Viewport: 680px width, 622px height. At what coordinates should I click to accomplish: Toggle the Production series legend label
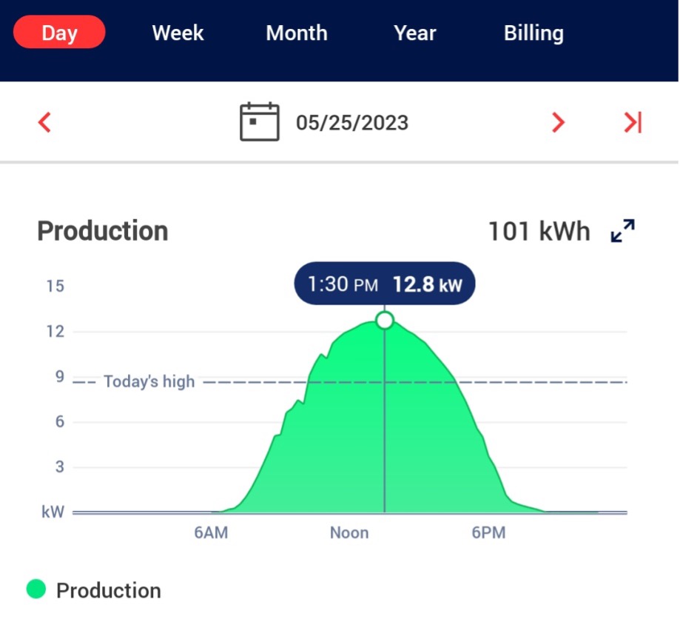[109, 591]
